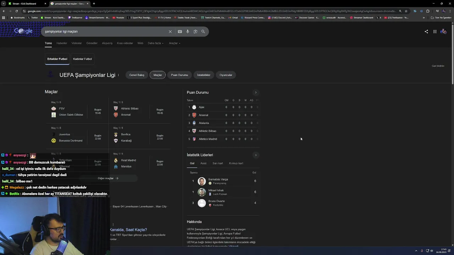Open the Twitter bookmark
This screenshot has height=255, width=454.
[33, 17]
